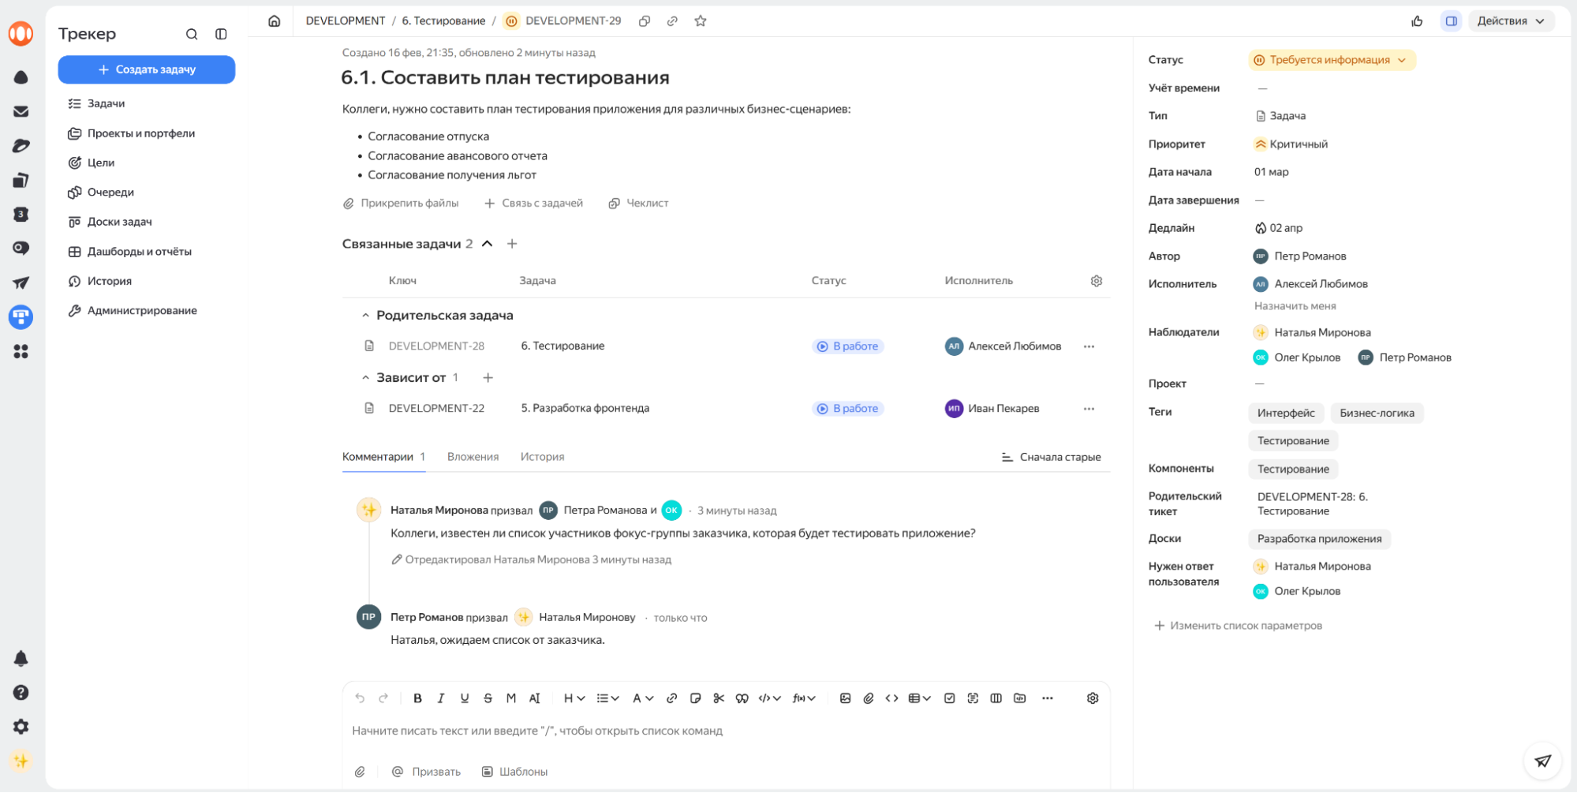Toggle the sidebar collapse icon near Трекер
This screenshot has height=793, width=1577.
221,34
